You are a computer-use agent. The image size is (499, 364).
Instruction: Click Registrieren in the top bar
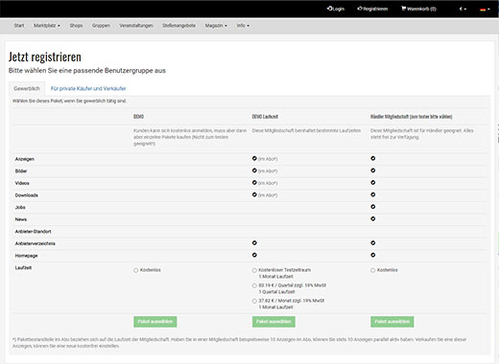point(372,9)
